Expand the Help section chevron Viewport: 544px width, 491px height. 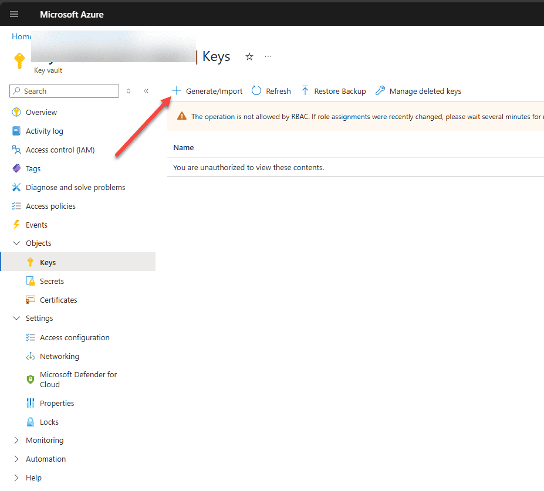tap(16, 478)
